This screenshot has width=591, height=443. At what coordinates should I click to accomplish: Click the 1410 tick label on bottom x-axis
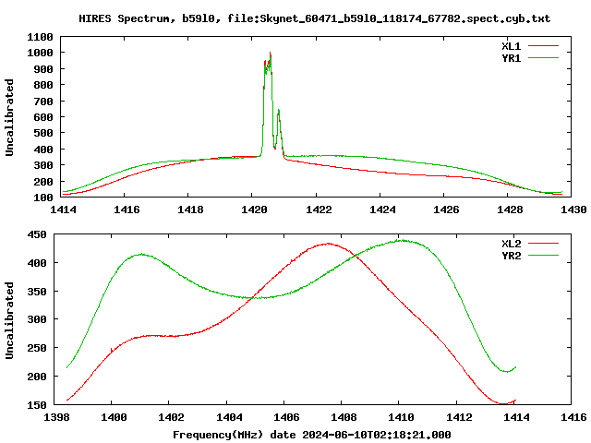(401, 417)
